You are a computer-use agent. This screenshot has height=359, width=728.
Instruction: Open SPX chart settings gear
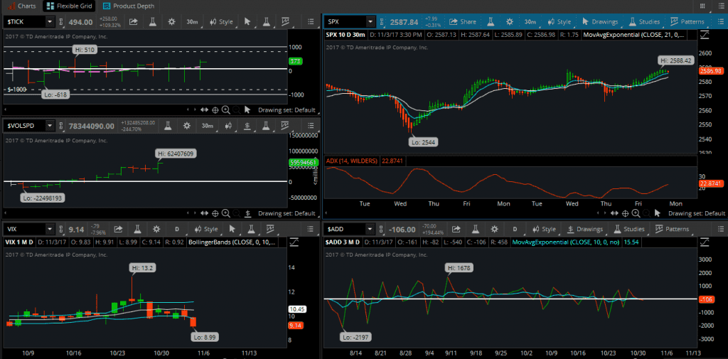click(510, 21)
